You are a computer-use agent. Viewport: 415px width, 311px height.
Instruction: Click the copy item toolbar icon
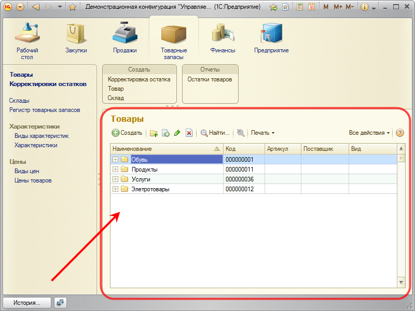[x=165, y=133]
